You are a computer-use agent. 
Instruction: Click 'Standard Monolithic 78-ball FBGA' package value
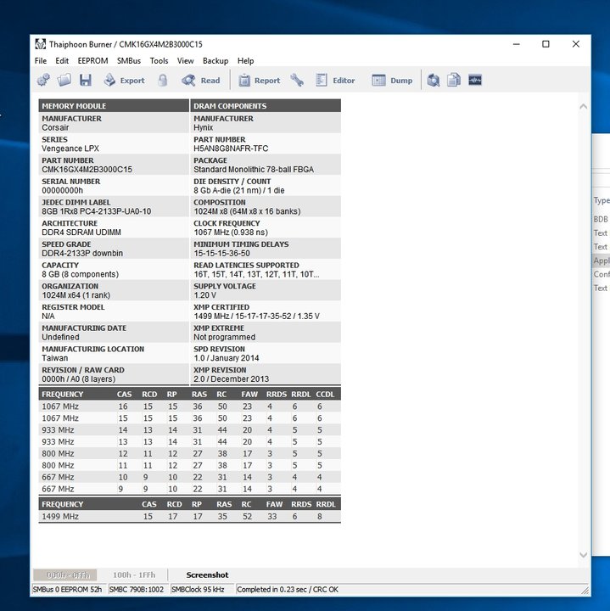pos(254,170)
